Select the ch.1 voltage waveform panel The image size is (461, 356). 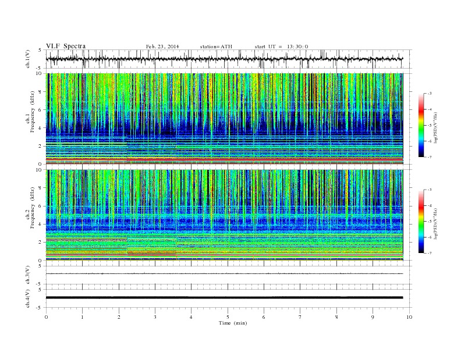[229, 59]
